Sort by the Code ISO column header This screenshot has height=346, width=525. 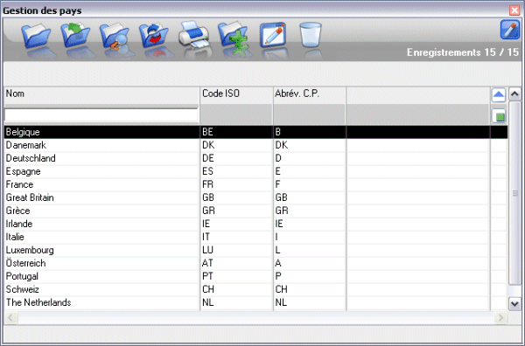click(237, 95)
